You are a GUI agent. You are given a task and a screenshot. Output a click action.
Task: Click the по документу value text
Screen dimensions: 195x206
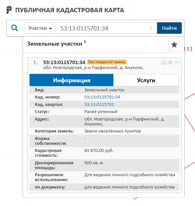(x=130, y=187)
